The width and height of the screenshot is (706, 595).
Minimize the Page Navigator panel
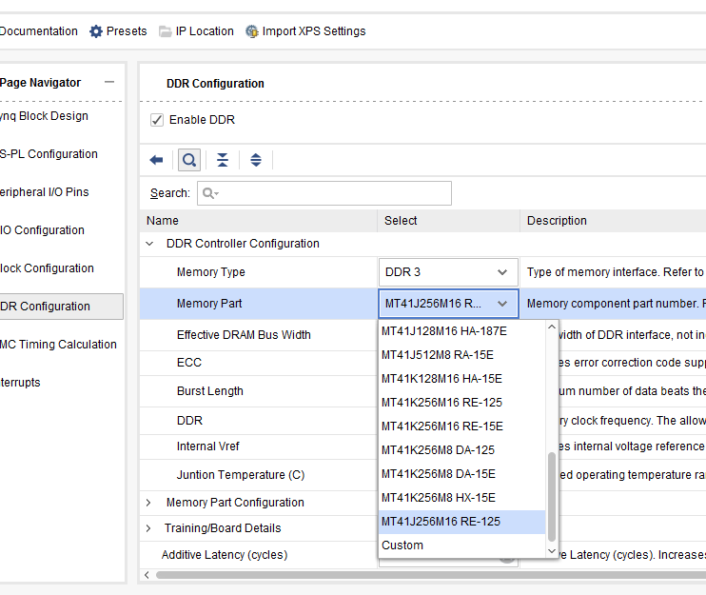(x=109, y=83)
